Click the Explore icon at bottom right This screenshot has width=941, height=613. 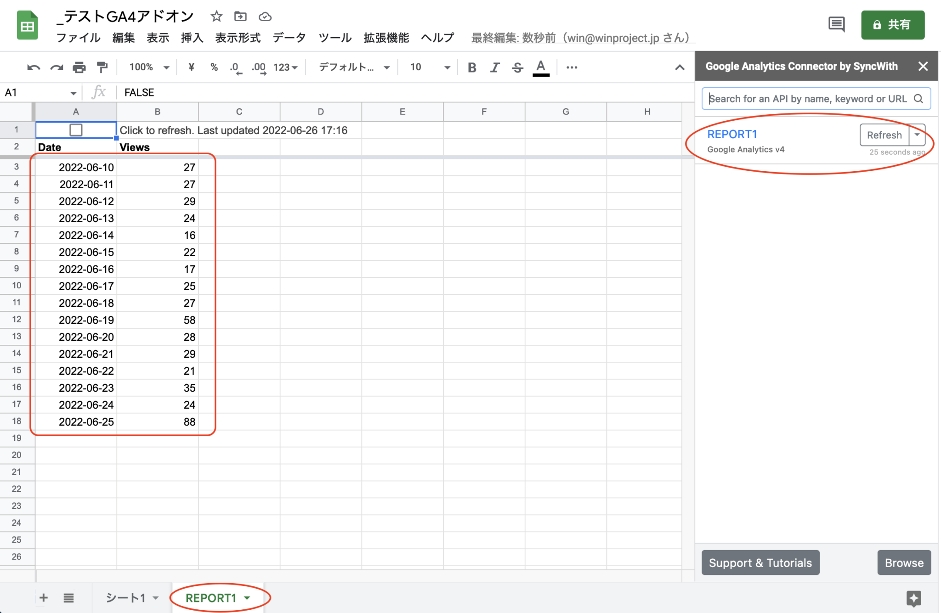(913, 598)
